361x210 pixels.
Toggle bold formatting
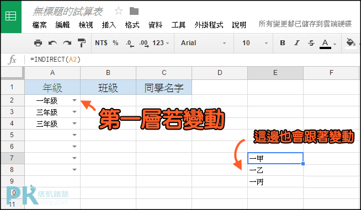click(282, 43)
